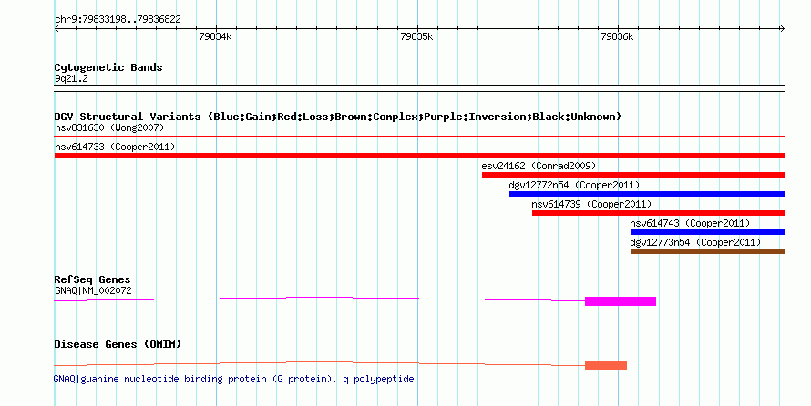Click the 9q21.2 cytogenetic band bar
This screenshot has width=811, height=406.
coord(419,88)
